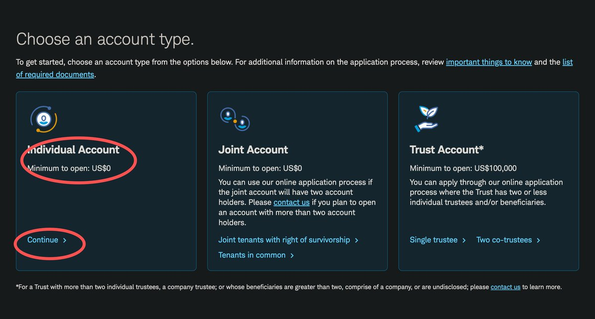Screen dimensions: 595x319
Task: Click the chevron next to Tenants in common
Action: tap(292, 256)
